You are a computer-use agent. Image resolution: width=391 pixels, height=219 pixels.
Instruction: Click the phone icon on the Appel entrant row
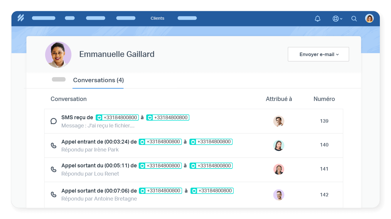pos(54,145)
